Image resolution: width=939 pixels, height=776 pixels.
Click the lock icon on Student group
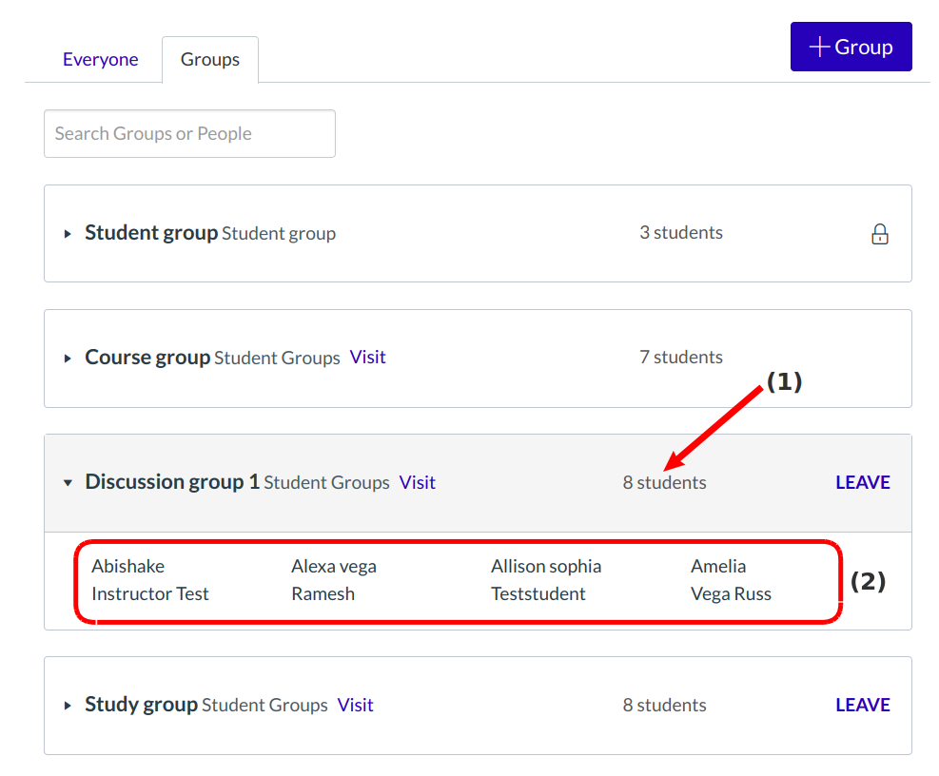click(879, 234)
